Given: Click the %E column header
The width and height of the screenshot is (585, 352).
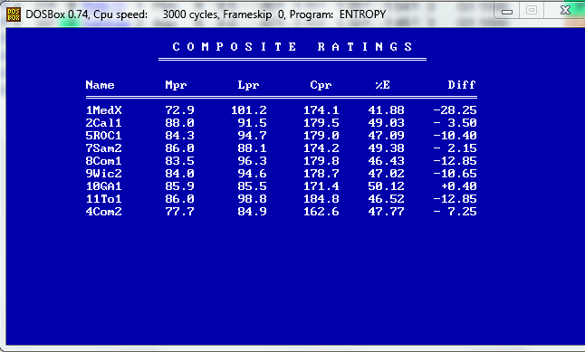Looking at the screenshot, I should click(382, 85).
